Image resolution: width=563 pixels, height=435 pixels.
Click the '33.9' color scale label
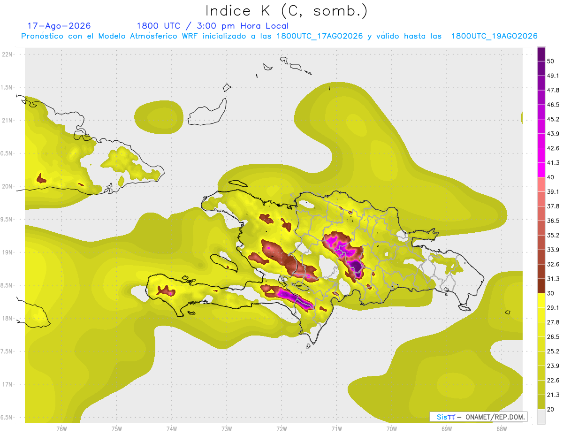coord(553,250)
